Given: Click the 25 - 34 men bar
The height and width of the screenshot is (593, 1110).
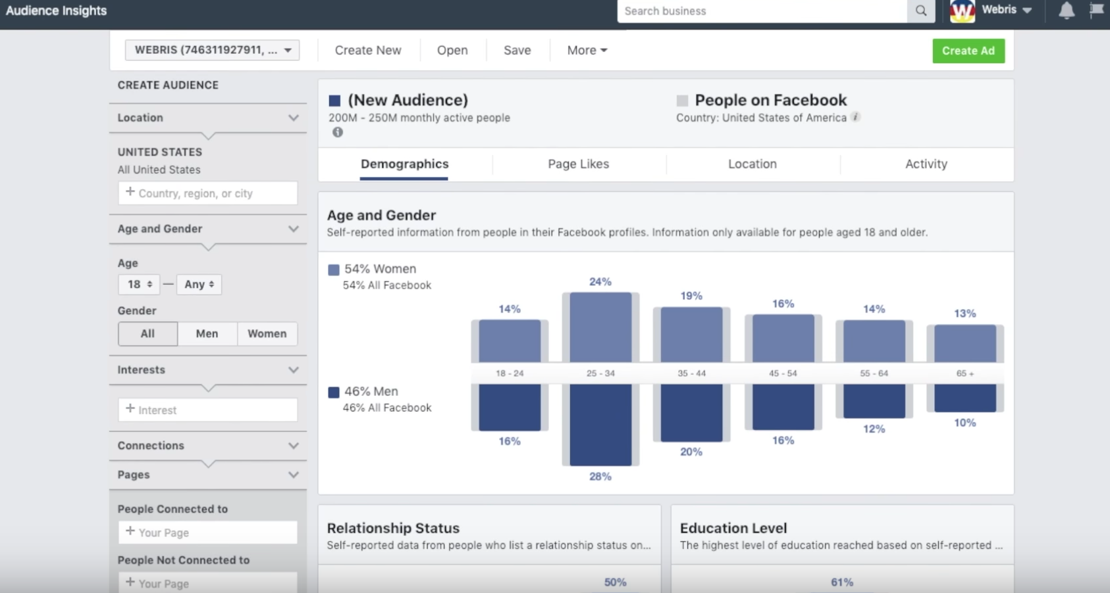Looking at the screenshot, I should pos(600,425).
